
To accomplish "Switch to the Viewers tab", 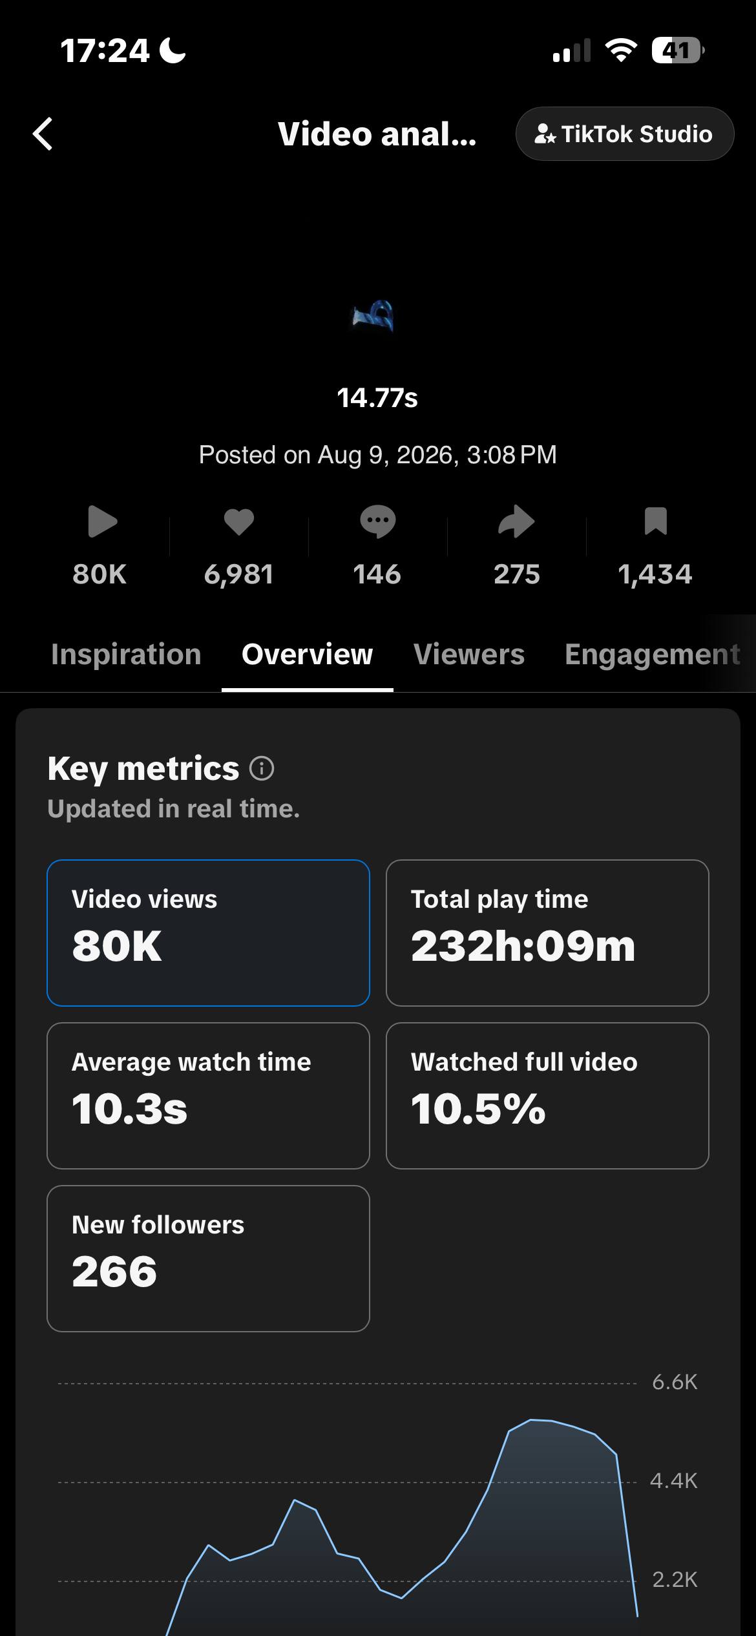I will coord(469,655).
